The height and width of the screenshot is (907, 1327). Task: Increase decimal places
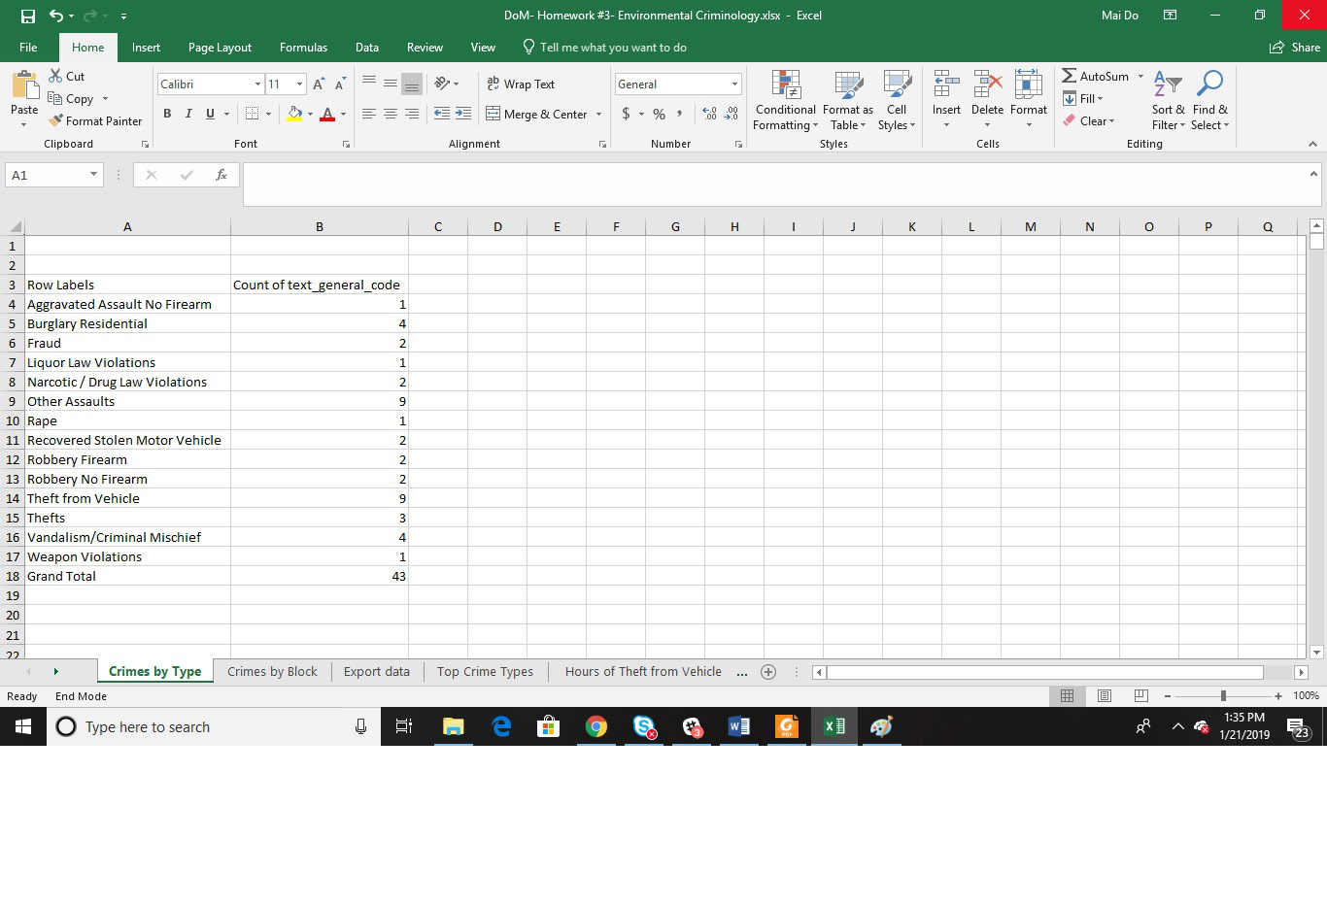tap(710, 114)
